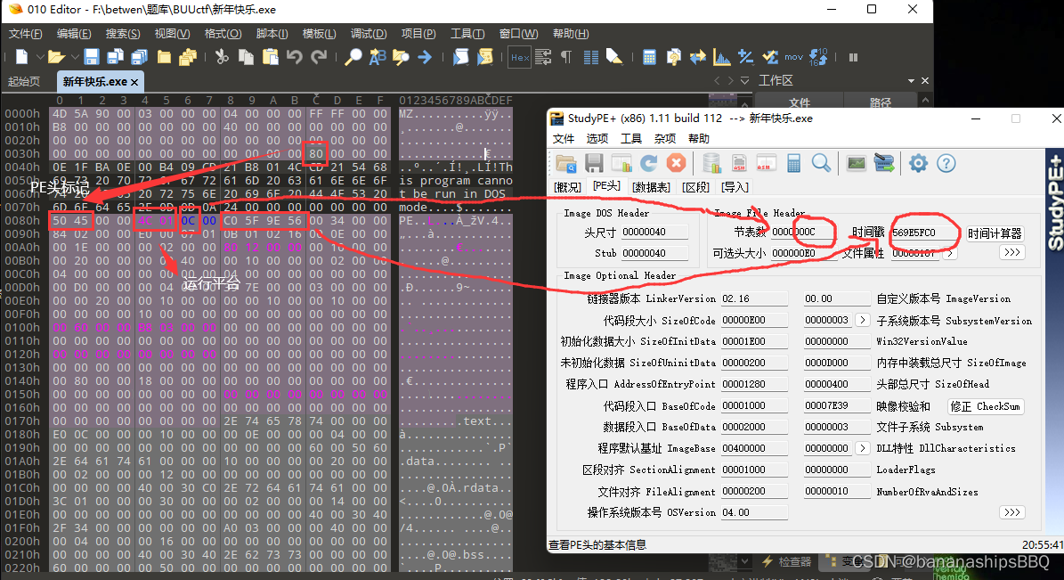Image resolution: width=1064 pixels, height=580 pixels.
Task: Click highlighter marker tool icon
Action: 614,57
